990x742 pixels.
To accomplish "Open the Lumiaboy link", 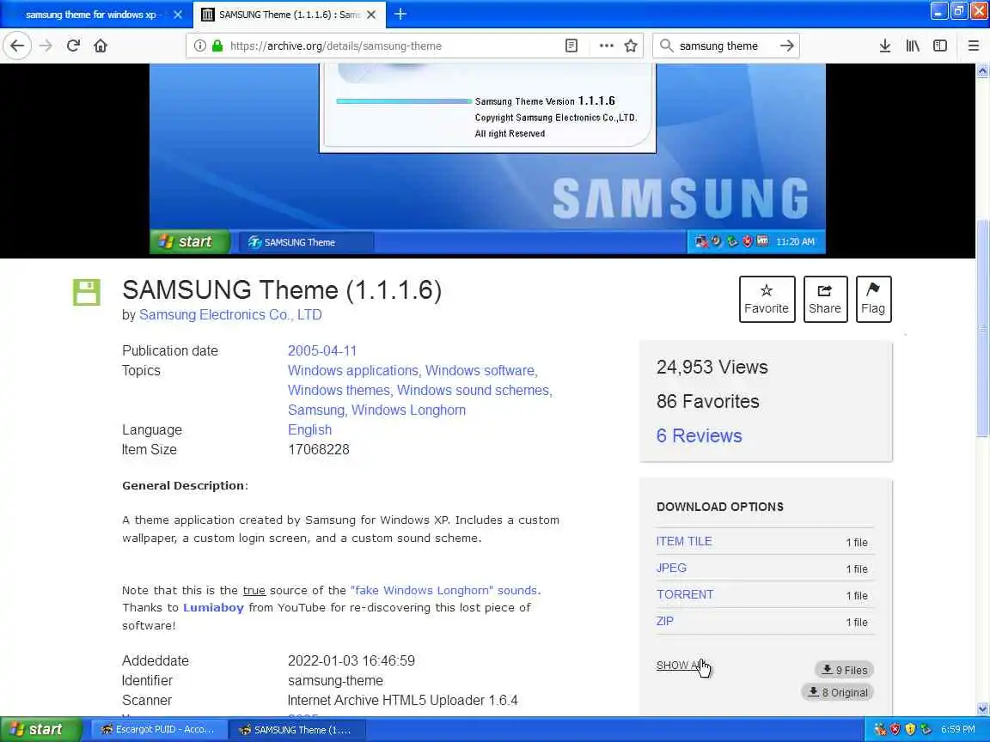I will click(213, 608).
